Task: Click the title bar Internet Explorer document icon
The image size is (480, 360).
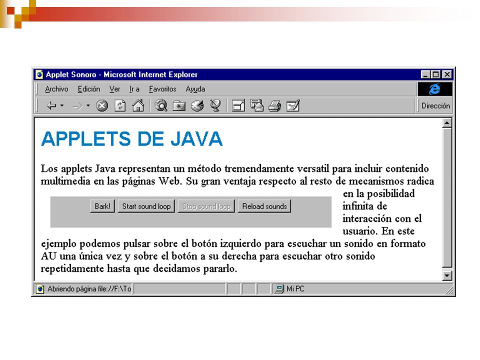Action: [x=39, y=74]
